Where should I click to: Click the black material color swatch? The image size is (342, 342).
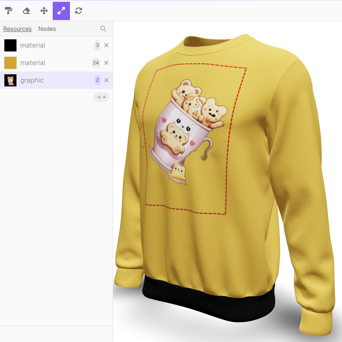11,45
